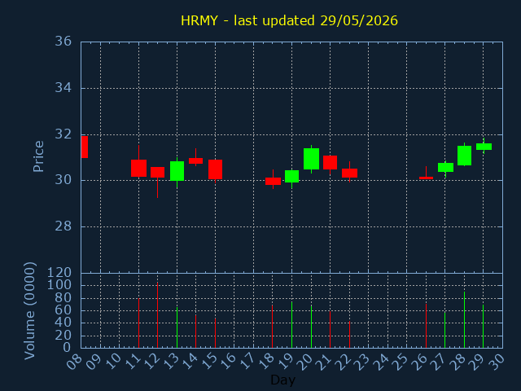The height and width of the screenshot is (391, 521).
Task: Click the day axis label "19"
Action: [285, 362]
